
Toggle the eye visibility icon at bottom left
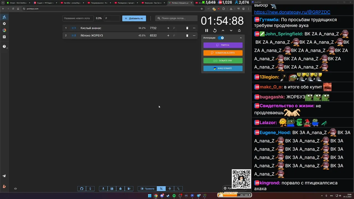(15, 189)
